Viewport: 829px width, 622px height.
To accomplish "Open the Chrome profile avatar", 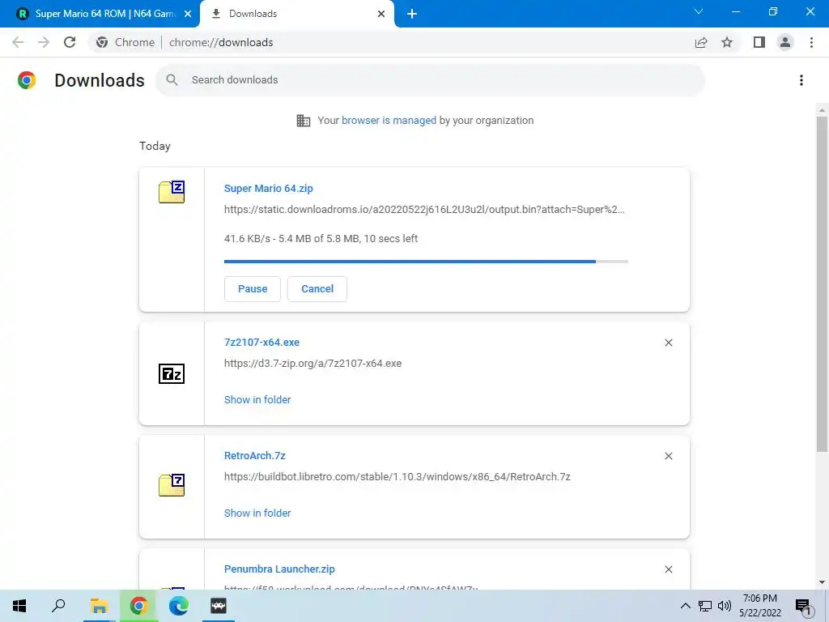I will (785, 42).
